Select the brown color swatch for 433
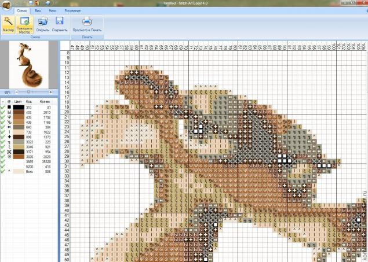Viewport: 368px width, 262px height. pos(19,112)
